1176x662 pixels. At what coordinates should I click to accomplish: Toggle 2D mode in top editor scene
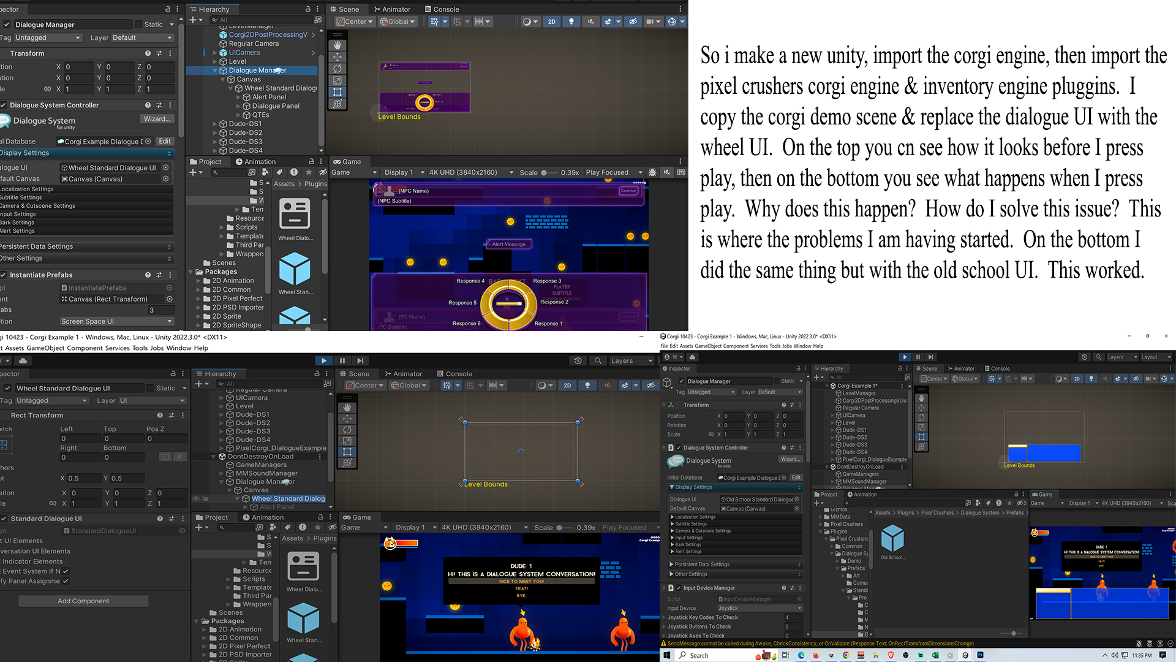pos(552,21)
